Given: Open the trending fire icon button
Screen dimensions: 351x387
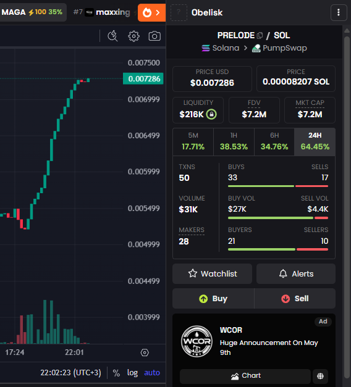Looking at the screenshot, I should (151, 12).
